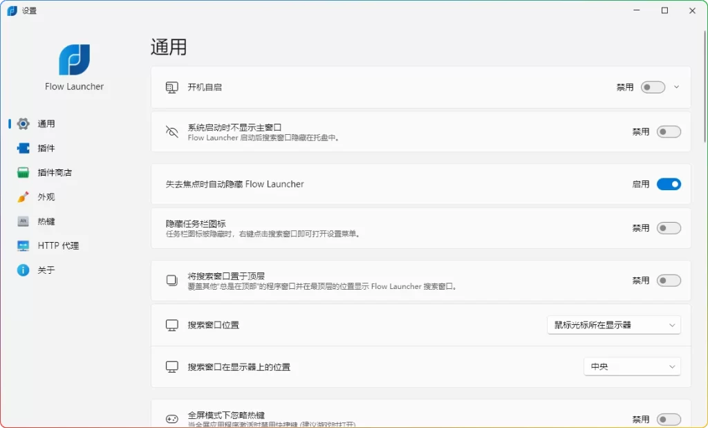Image resolution: width=708 pixels, height=428 pixels.
Task: Enable the 隐藏任务栏图标 toggle
Action: (x=668, y=227)
